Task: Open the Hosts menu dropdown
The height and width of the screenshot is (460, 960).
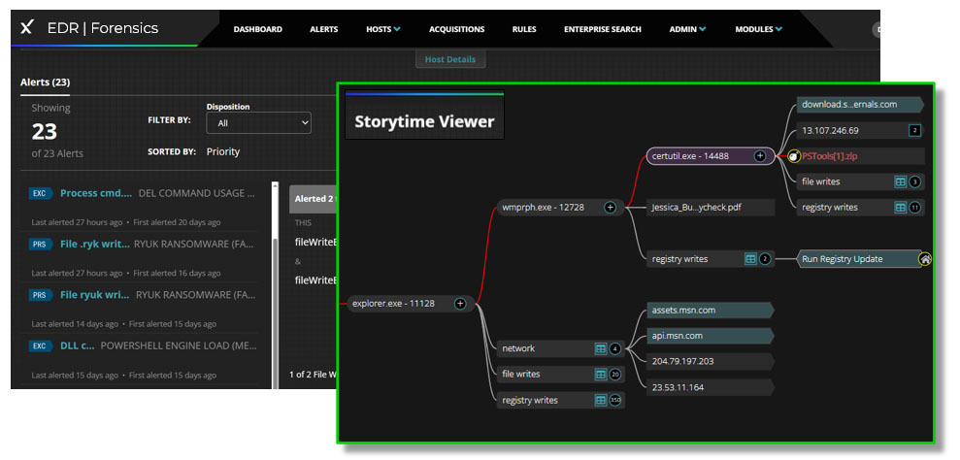Action: pyautogui.click(x=383, y=29)
